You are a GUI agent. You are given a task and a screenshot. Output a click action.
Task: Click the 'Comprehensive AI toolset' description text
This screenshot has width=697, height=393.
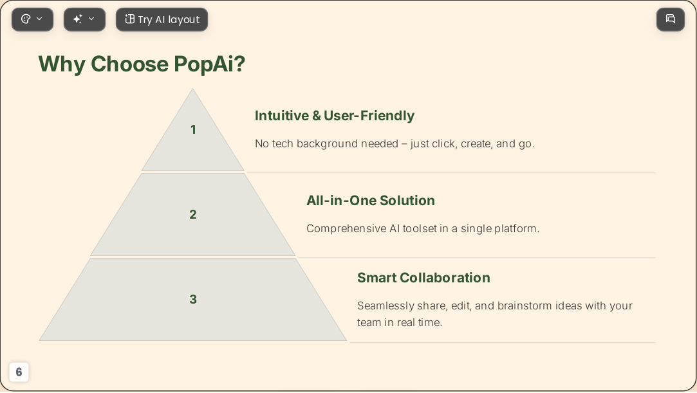click(423, 229)
